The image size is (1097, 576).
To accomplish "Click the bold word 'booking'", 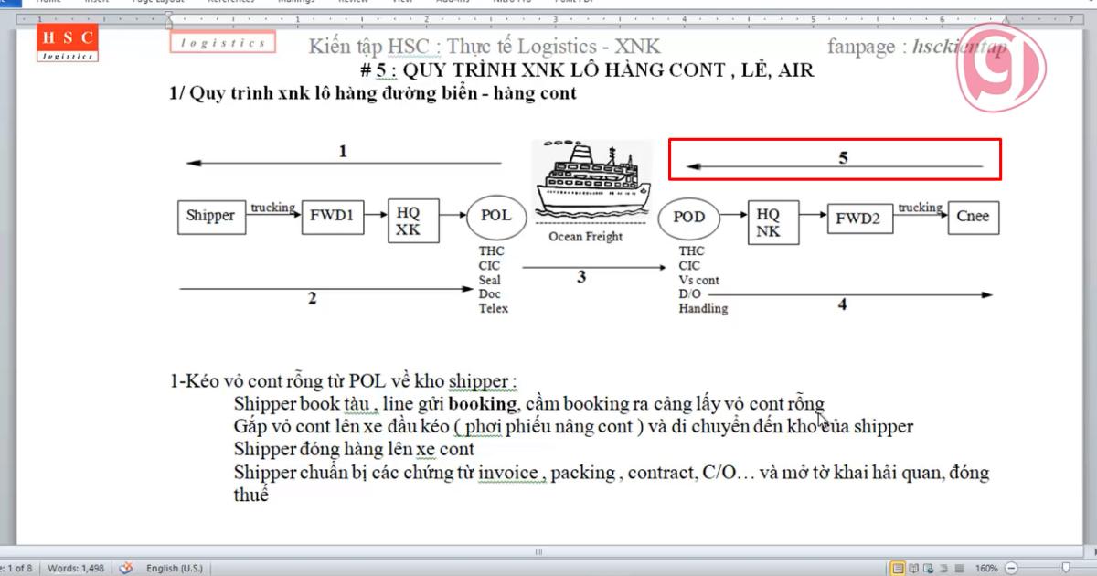I will 484,404.
